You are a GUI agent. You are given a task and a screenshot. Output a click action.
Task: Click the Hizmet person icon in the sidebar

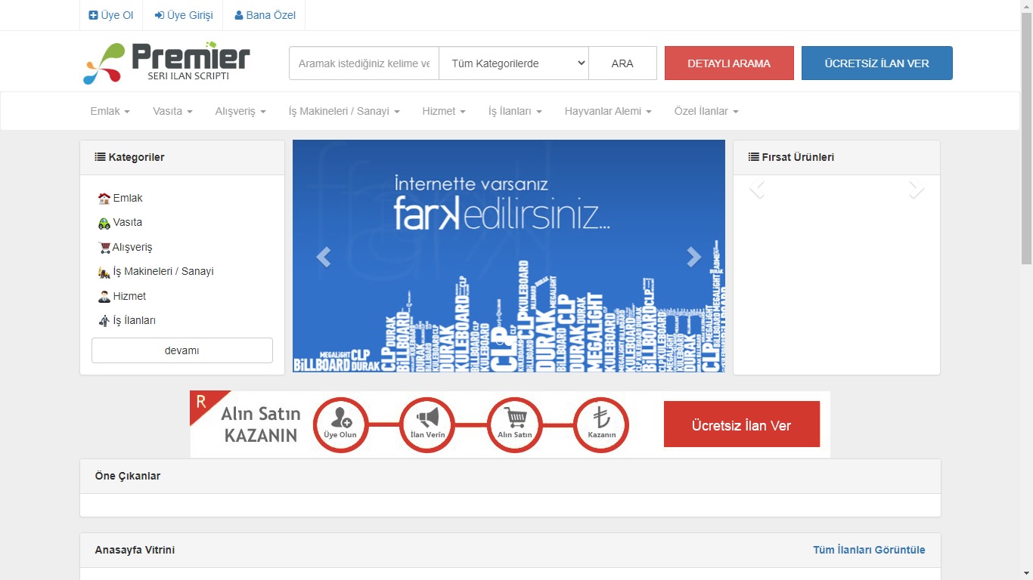[104, 295]
